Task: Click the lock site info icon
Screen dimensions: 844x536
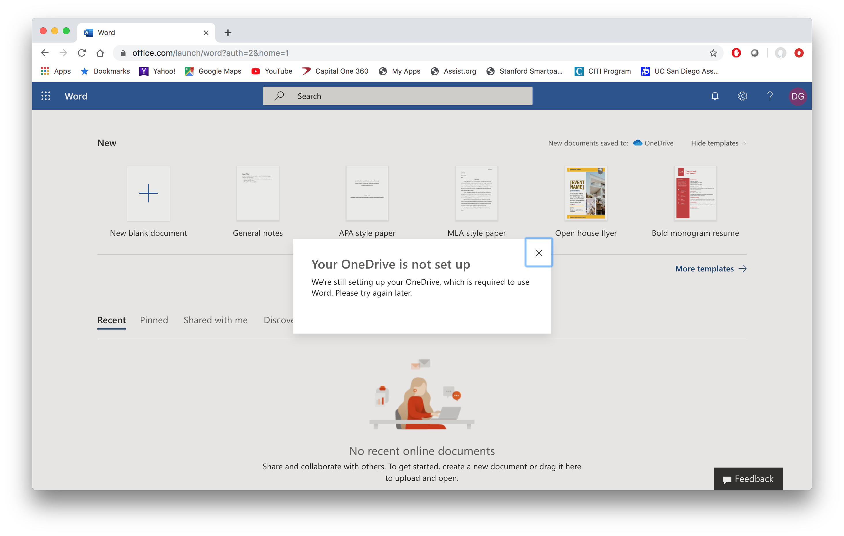Action: pos(123,53)
